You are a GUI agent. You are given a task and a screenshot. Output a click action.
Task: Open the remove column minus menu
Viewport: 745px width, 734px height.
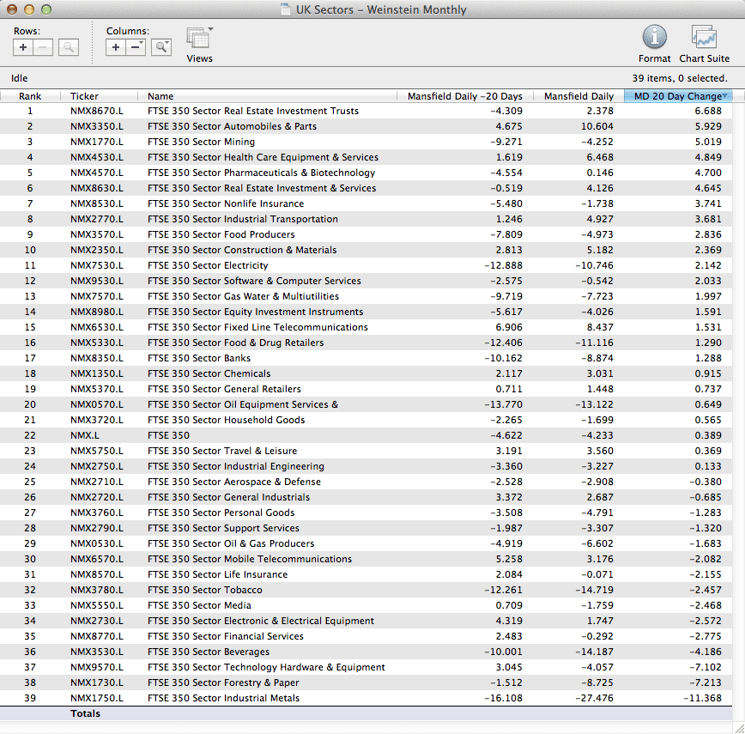(136, 47)
